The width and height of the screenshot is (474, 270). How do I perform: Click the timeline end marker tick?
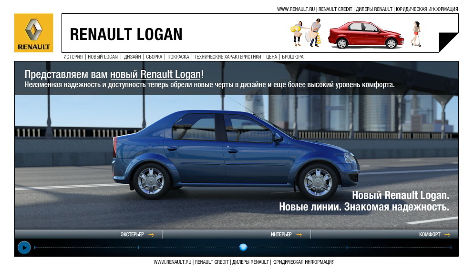451,247
